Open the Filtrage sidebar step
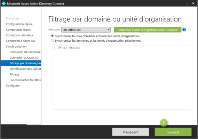This screenshot has width=198, height=139. (x=14, y=74)
